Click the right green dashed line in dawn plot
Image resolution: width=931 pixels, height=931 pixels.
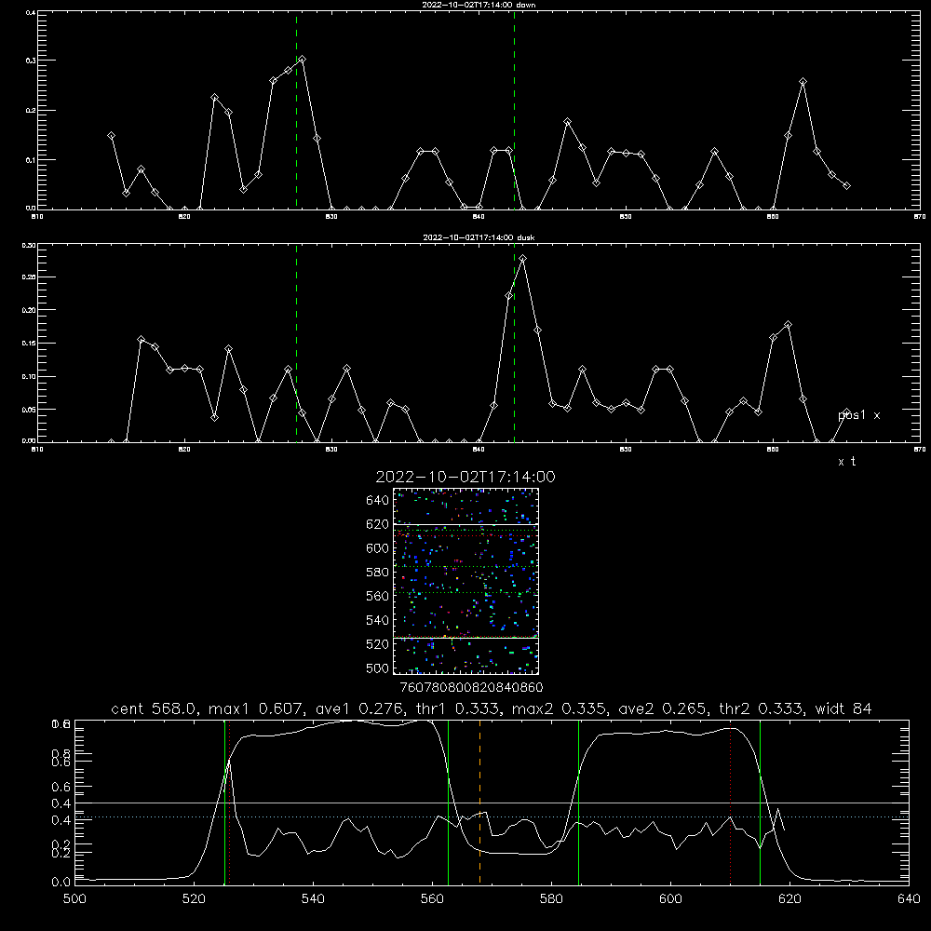click(x=514, y=111)
